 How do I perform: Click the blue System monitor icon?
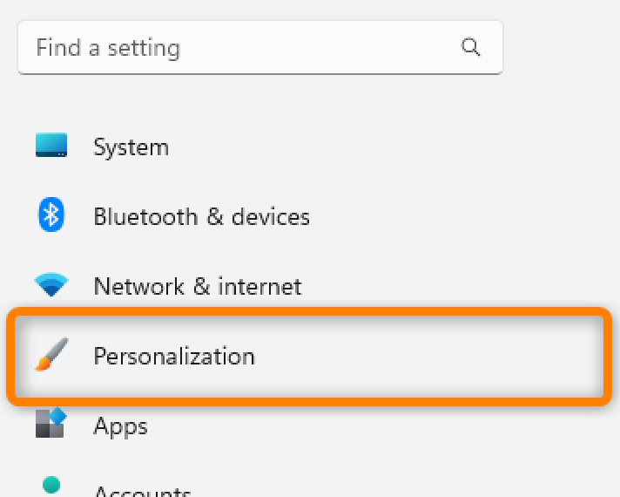click(x=51, y=146)
